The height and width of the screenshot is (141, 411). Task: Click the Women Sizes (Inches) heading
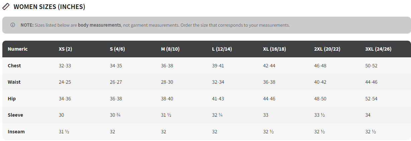[49, 7]
